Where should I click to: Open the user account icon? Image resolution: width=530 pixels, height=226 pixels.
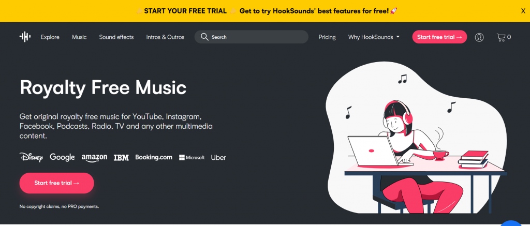click(x=479, y=37)
